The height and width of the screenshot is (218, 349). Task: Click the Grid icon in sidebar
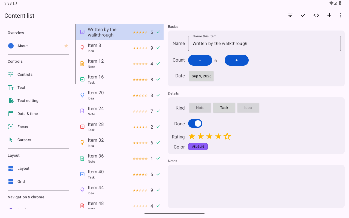11,181
